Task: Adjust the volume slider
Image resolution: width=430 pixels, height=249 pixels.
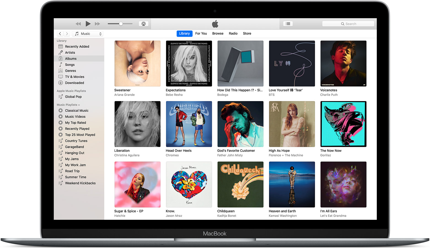Action: click(x=120, y=24)
